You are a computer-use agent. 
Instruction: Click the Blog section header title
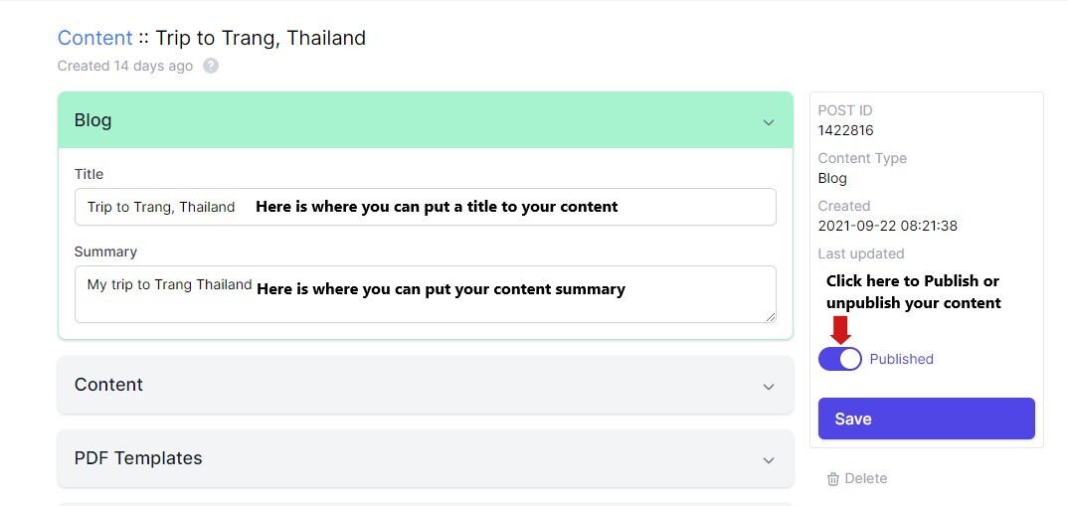tap(93, 120)
